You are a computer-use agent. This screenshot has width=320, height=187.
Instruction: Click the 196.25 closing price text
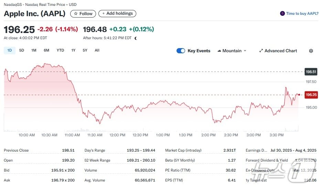tap(19, 30)
